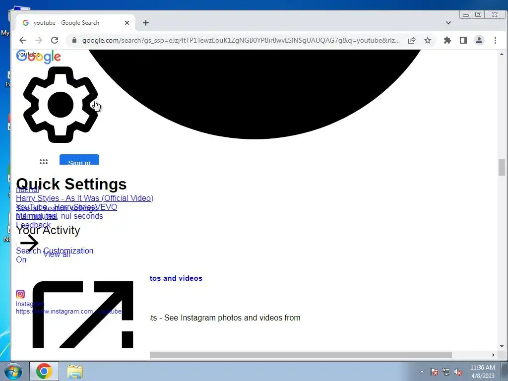Open a new tab with the plus button
This screenshot has height=381, width=508.
pyautogui.click(x=146, y=23)
